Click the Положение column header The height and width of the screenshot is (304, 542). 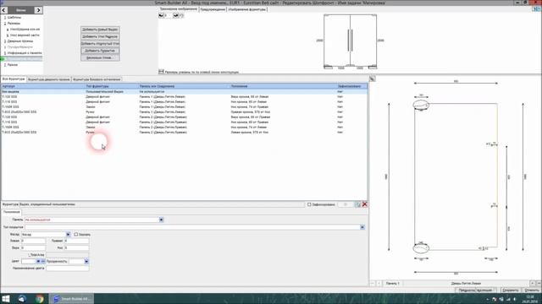[283, 86]
